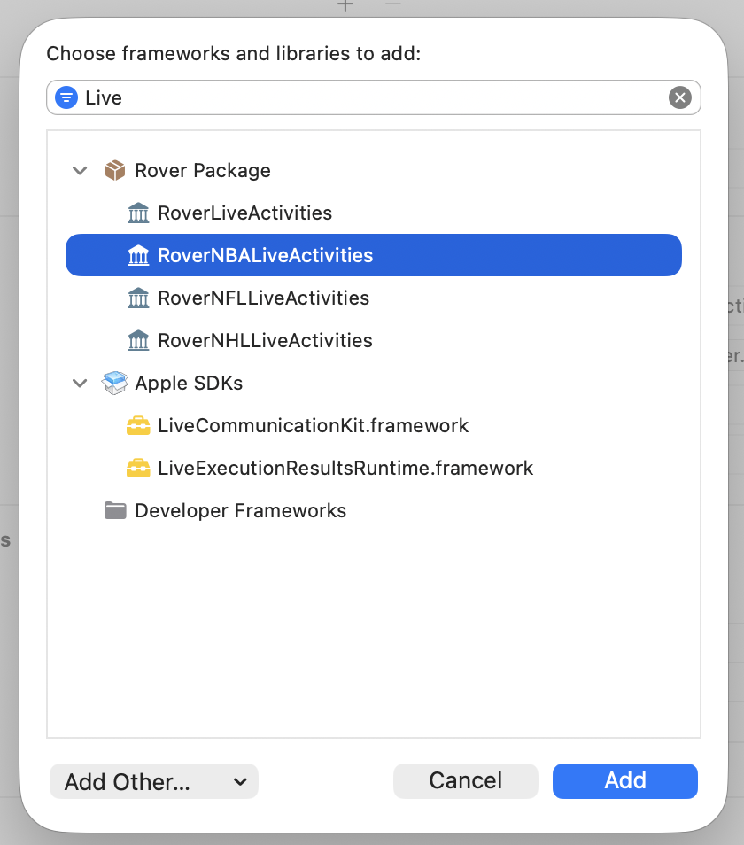Select LiveExecutionResultsRuntime.framework from the list

344,468
